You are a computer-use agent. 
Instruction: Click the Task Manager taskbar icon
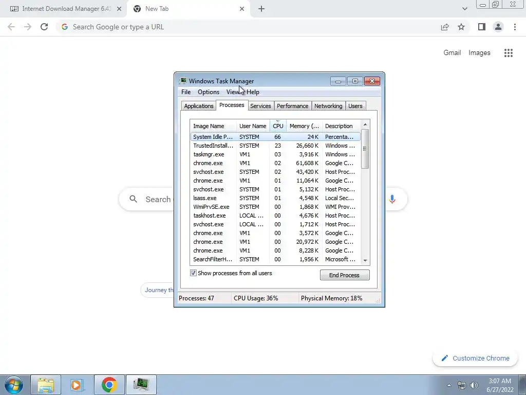pyautogui.click(x=141, y=385)
